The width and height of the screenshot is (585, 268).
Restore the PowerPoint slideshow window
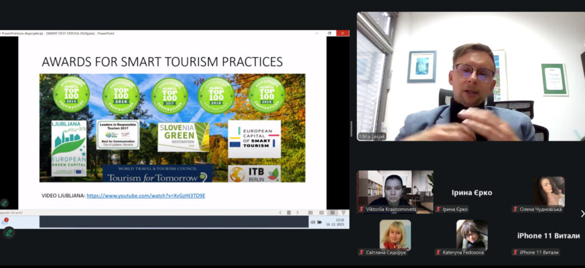tap(329, 33)
